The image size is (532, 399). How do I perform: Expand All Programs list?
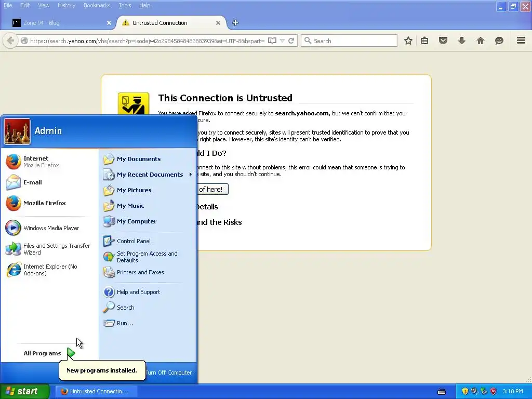49,353
